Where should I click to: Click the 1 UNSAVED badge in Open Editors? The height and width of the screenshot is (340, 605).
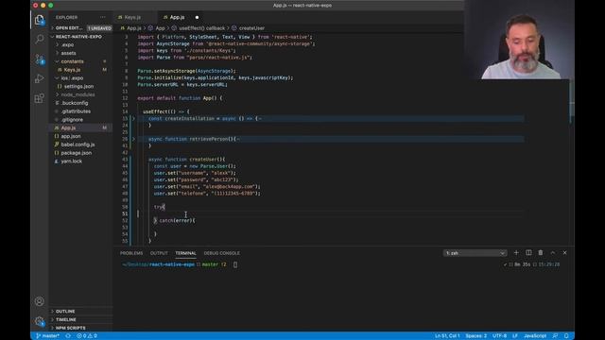99,28
